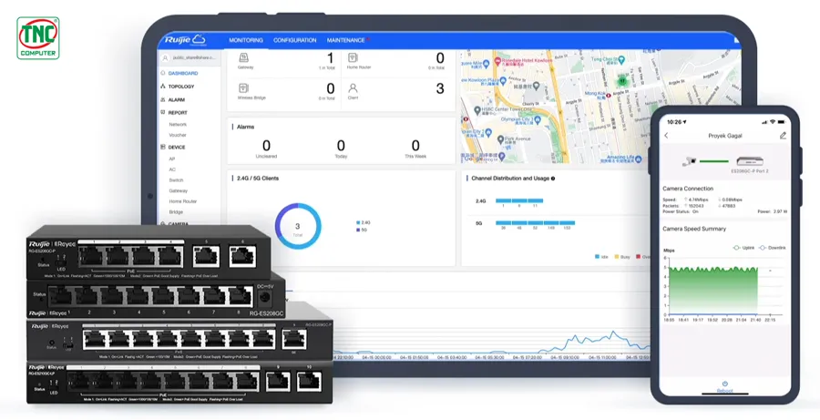This screenshot has width=820, height=420.
Task: Open ALARM in the sidebar
Action: coord(176,99)
